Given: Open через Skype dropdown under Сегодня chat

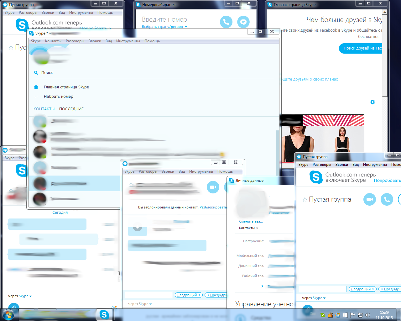Looking at the screenshot, I should pyautogui.click(x=20, y=296).
